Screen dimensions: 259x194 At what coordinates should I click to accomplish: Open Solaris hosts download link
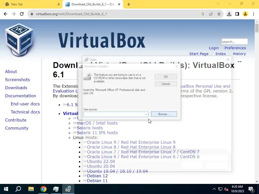(x=90, y=128)
